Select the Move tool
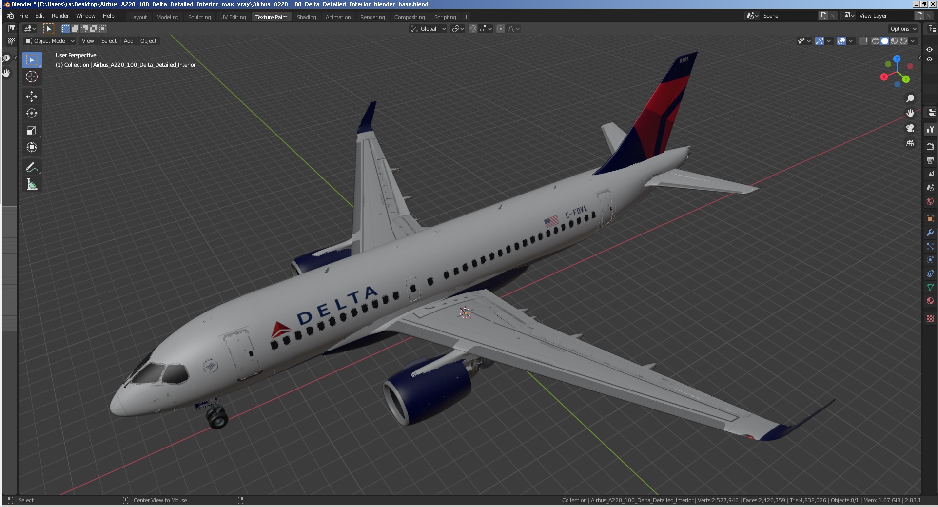938x507 pixels. [32, 97]
